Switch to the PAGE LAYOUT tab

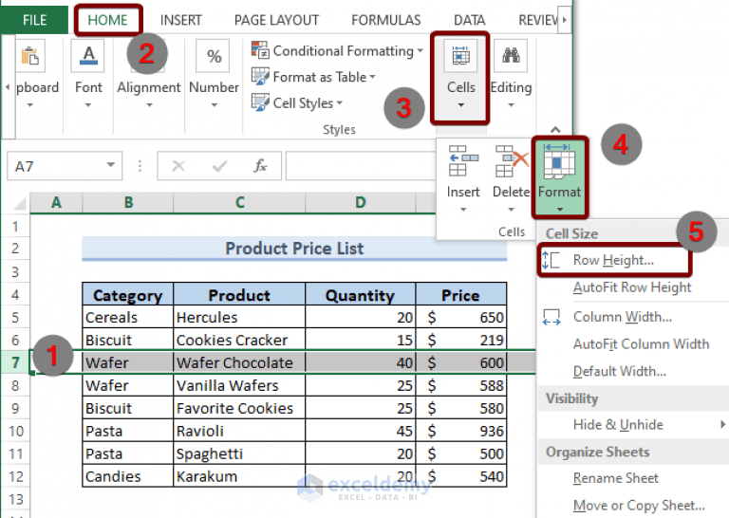tap(276, 20)
